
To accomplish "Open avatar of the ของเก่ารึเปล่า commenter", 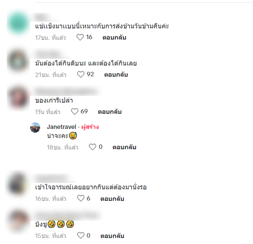I will point(18,98).
